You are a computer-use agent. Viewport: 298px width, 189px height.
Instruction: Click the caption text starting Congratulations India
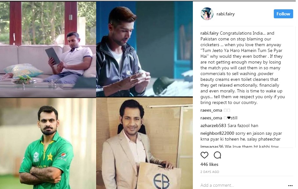243,68
